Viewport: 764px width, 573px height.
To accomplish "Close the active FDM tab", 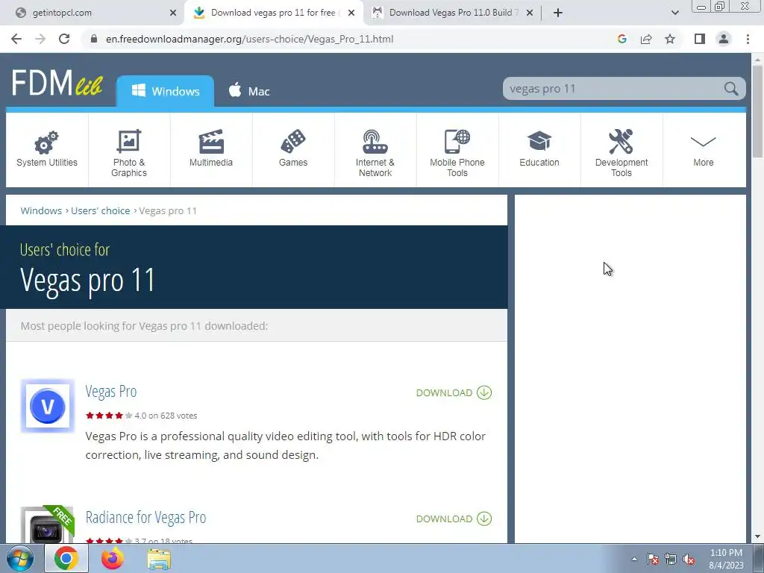I will click(351, 13).
